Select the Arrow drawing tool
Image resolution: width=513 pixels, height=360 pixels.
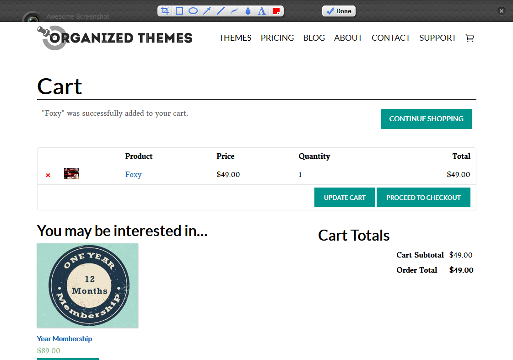(x=207, y=11)
